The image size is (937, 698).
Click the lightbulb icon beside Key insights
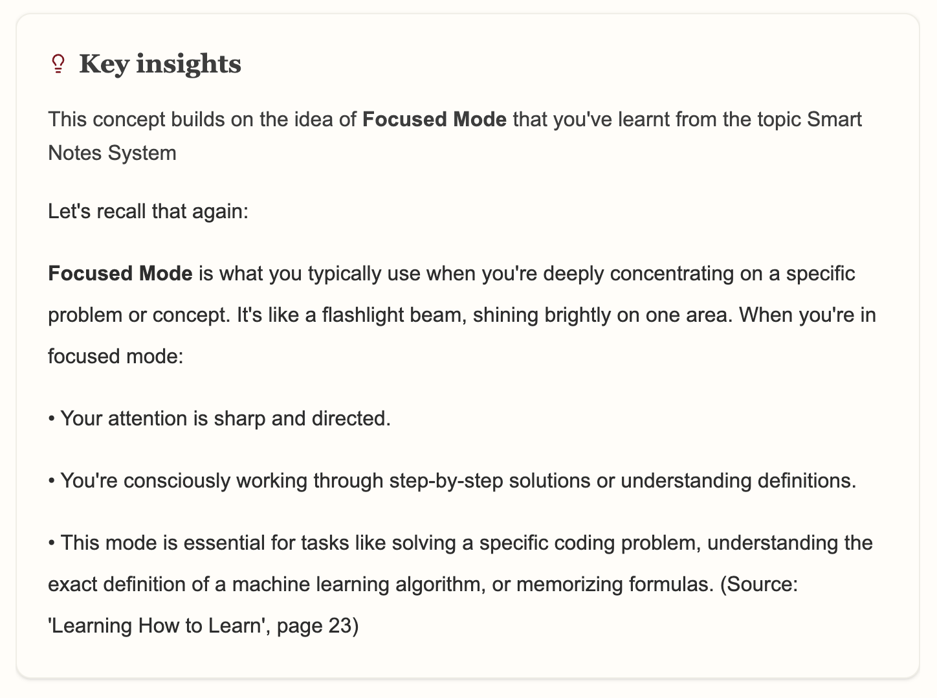coord(58,63)
